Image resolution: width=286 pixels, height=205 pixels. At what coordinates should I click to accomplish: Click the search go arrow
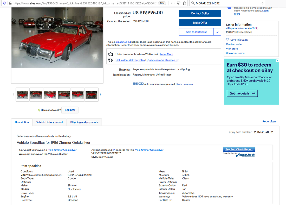(x=262, y=3)
